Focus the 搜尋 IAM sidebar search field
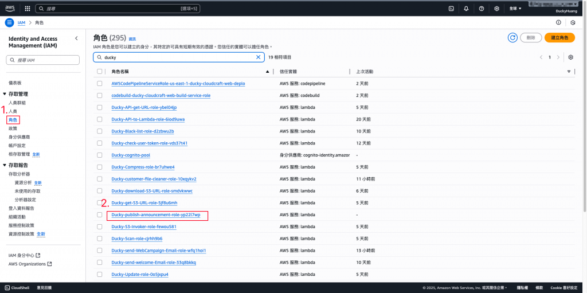 (x=43, y=60)
